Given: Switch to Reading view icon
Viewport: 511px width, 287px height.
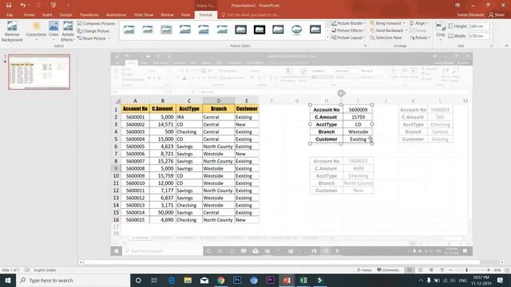Looking at the screenshot, I should pyautogui.click(x=431, y=270).
